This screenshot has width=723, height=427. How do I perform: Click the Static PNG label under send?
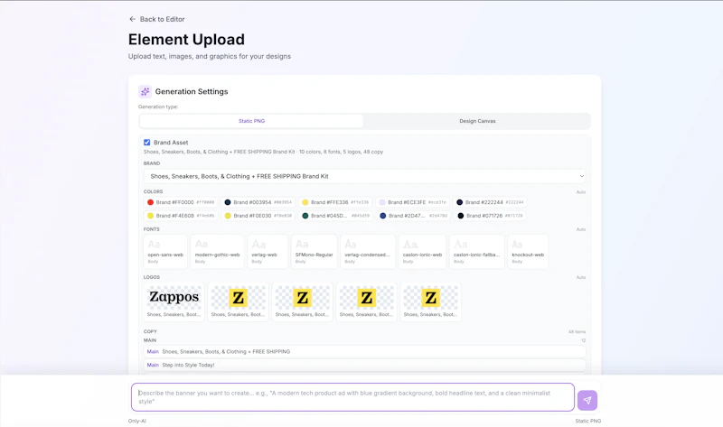[x=588, y=421]
